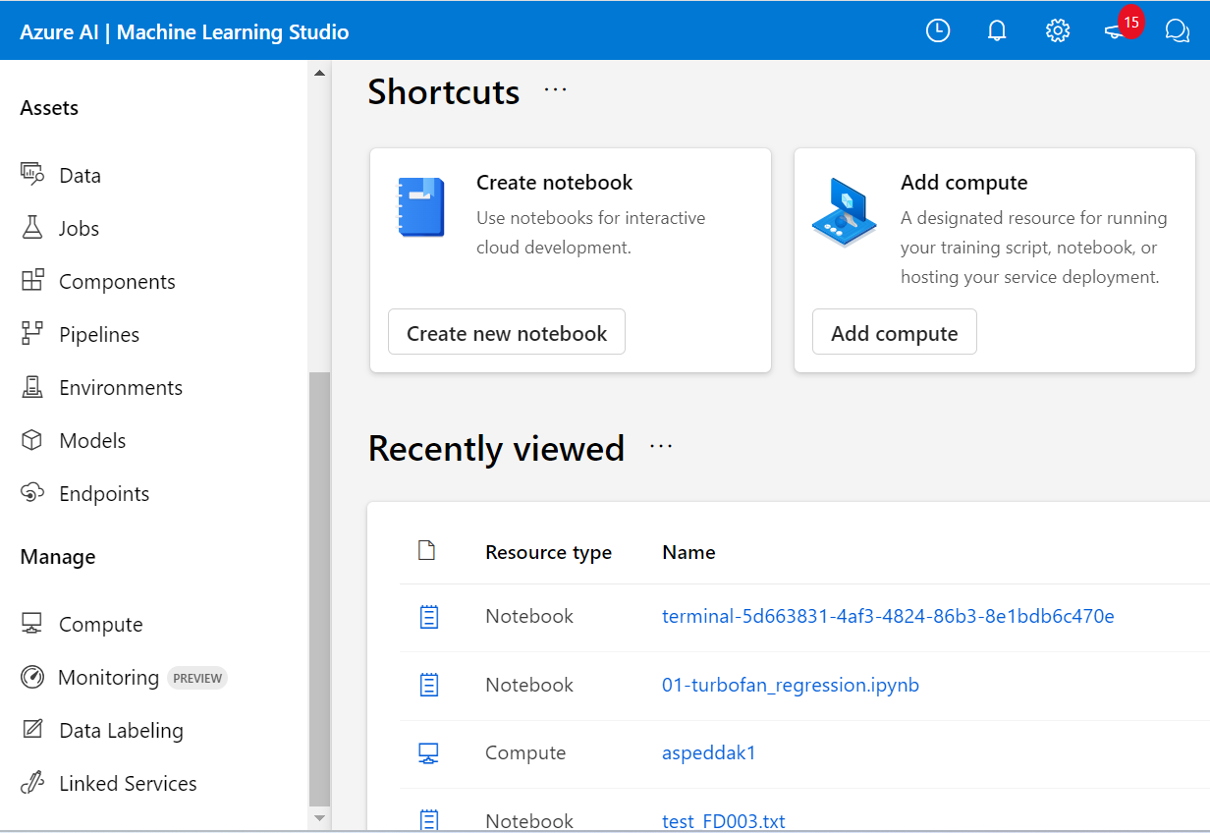
Task: Open Compute under Manage
Action: coord(100,624)
